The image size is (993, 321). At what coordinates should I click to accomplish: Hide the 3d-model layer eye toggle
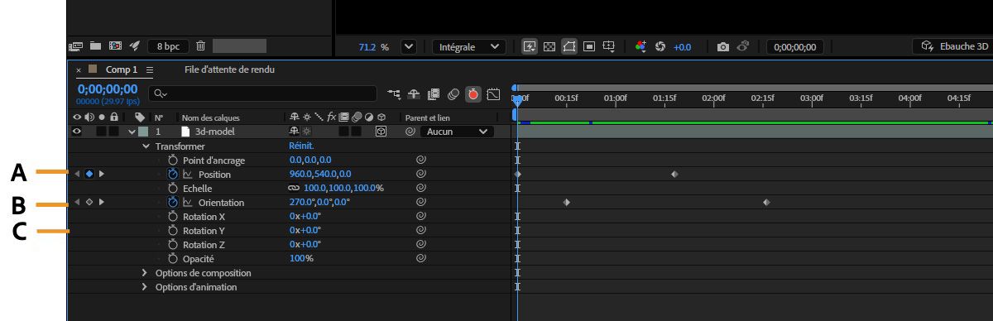point(77,131)
